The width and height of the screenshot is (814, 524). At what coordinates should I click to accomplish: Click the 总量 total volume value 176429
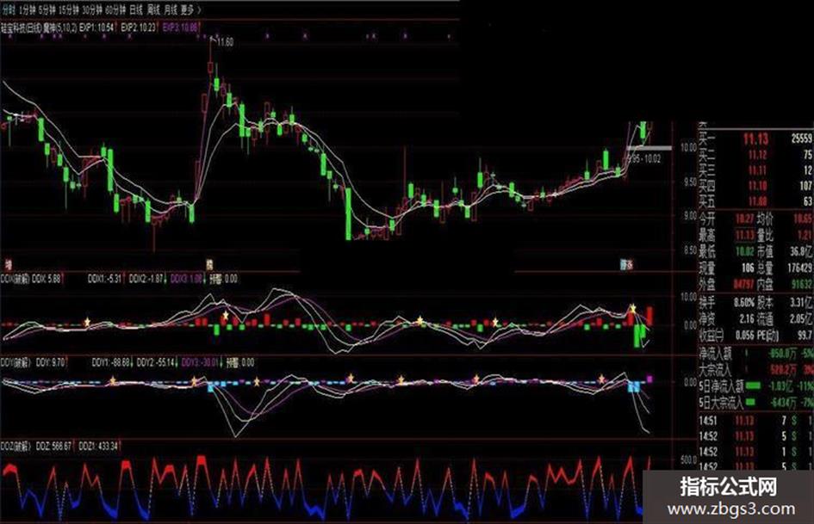799,268
